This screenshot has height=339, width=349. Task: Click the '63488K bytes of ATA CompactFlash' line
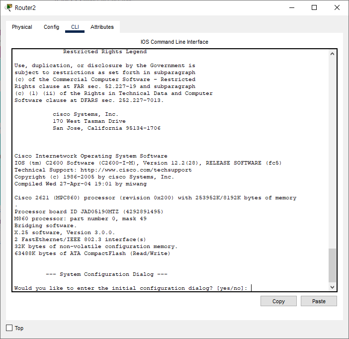tap(92, 254)
